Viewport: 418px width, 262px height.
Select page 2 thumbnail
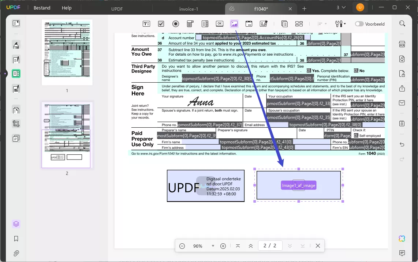coord(66,135)
